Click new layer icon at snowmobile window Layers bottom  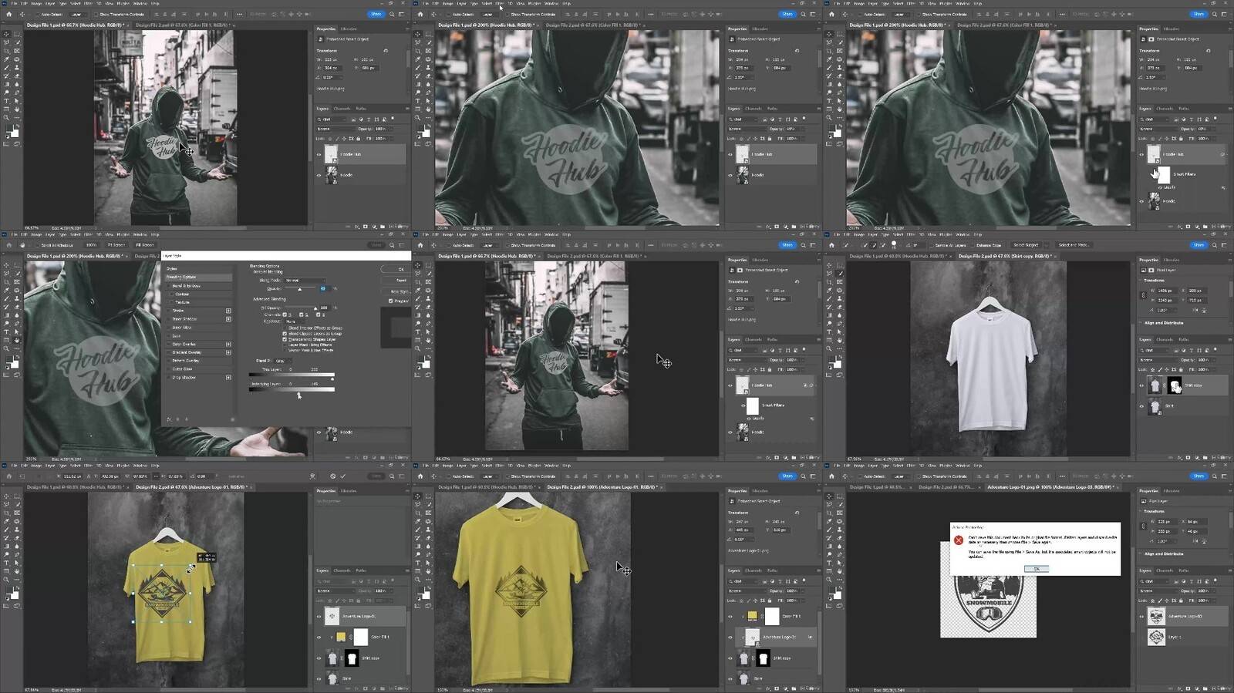[x=1213, y=688]
